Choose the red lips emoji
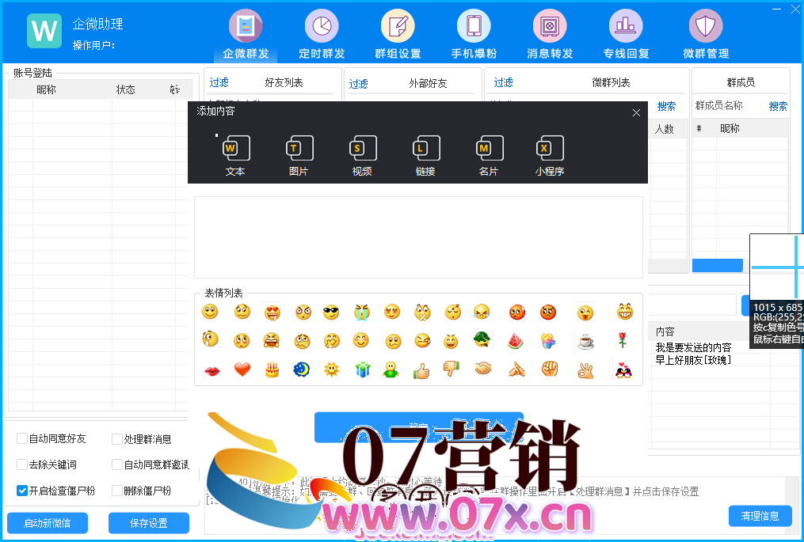The image size is (804, 542). (x=212, y=370)
